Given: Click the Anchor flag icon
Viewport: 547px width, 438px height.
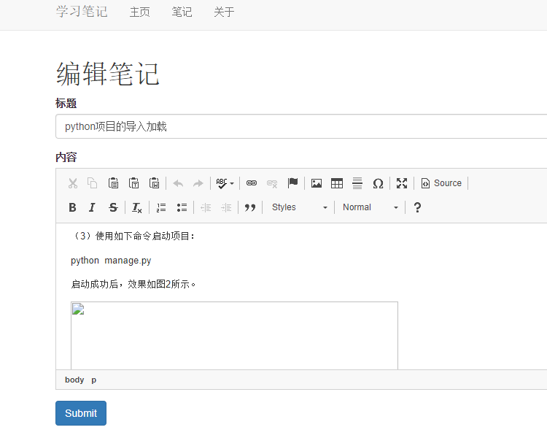Looking at the screenshot, I should pyautogui.click(x=292, y=183).
